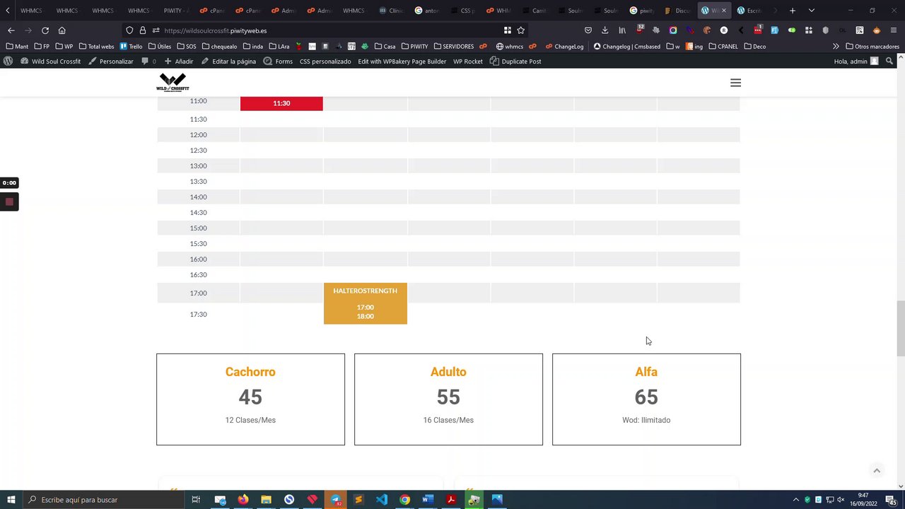Click the scroll-to-top arrow button
Image resolution: width=905 pixels, height=509 pixels.
877,471
